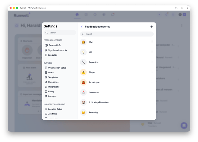Click the key icon beside Sign-in and security
198x142 pixels.
tap(46, 50)
